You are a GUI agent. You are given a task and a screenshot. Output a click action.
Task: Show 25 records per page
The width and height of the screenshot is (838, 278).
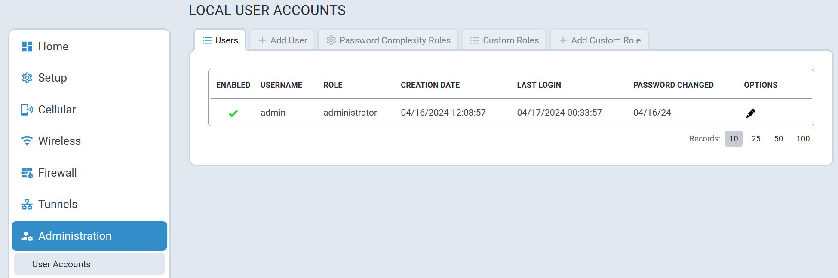point(756,139)
